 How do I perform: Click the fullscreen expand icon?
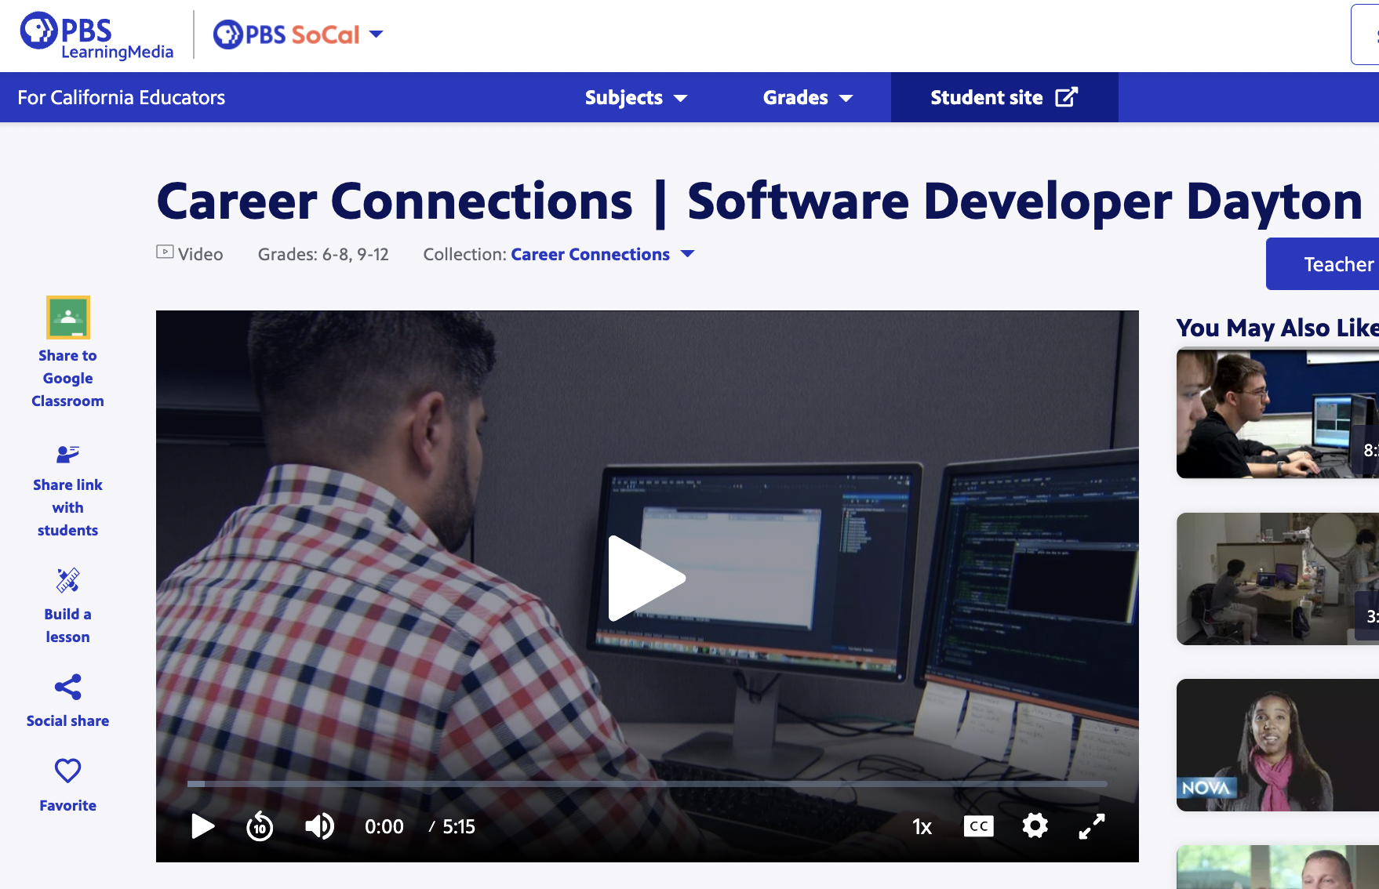point(1092,825)
